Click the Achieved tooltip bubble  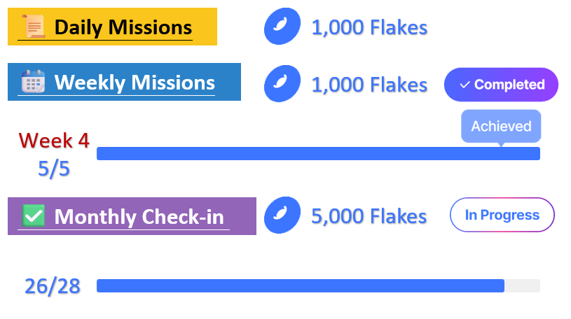pos(501,127)
